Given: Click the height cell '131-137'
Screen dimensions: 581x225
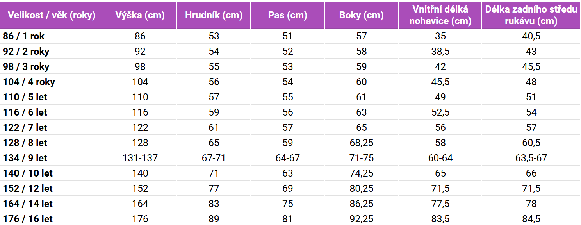Looking at the screenshot, I should point(140,158).
